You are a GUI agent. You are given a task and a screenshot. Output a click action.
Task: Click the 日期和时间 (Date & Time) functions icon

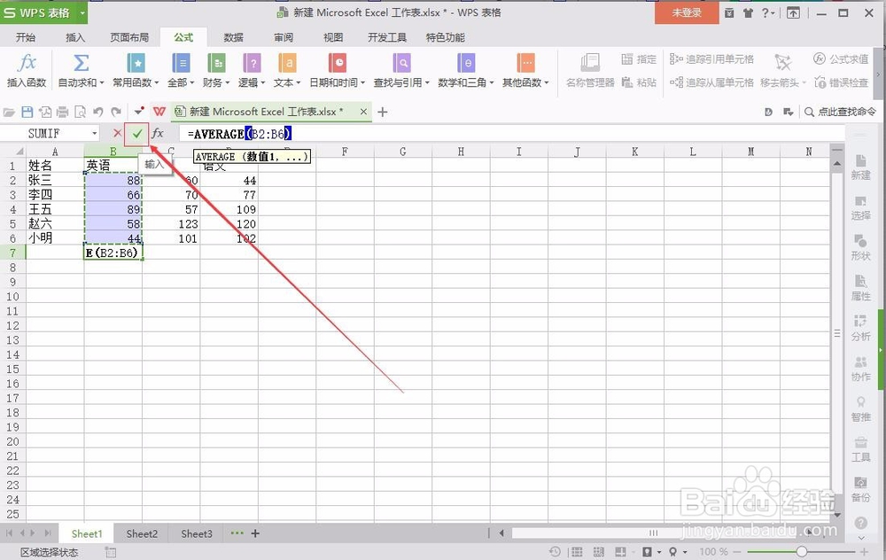coord(336,71)
